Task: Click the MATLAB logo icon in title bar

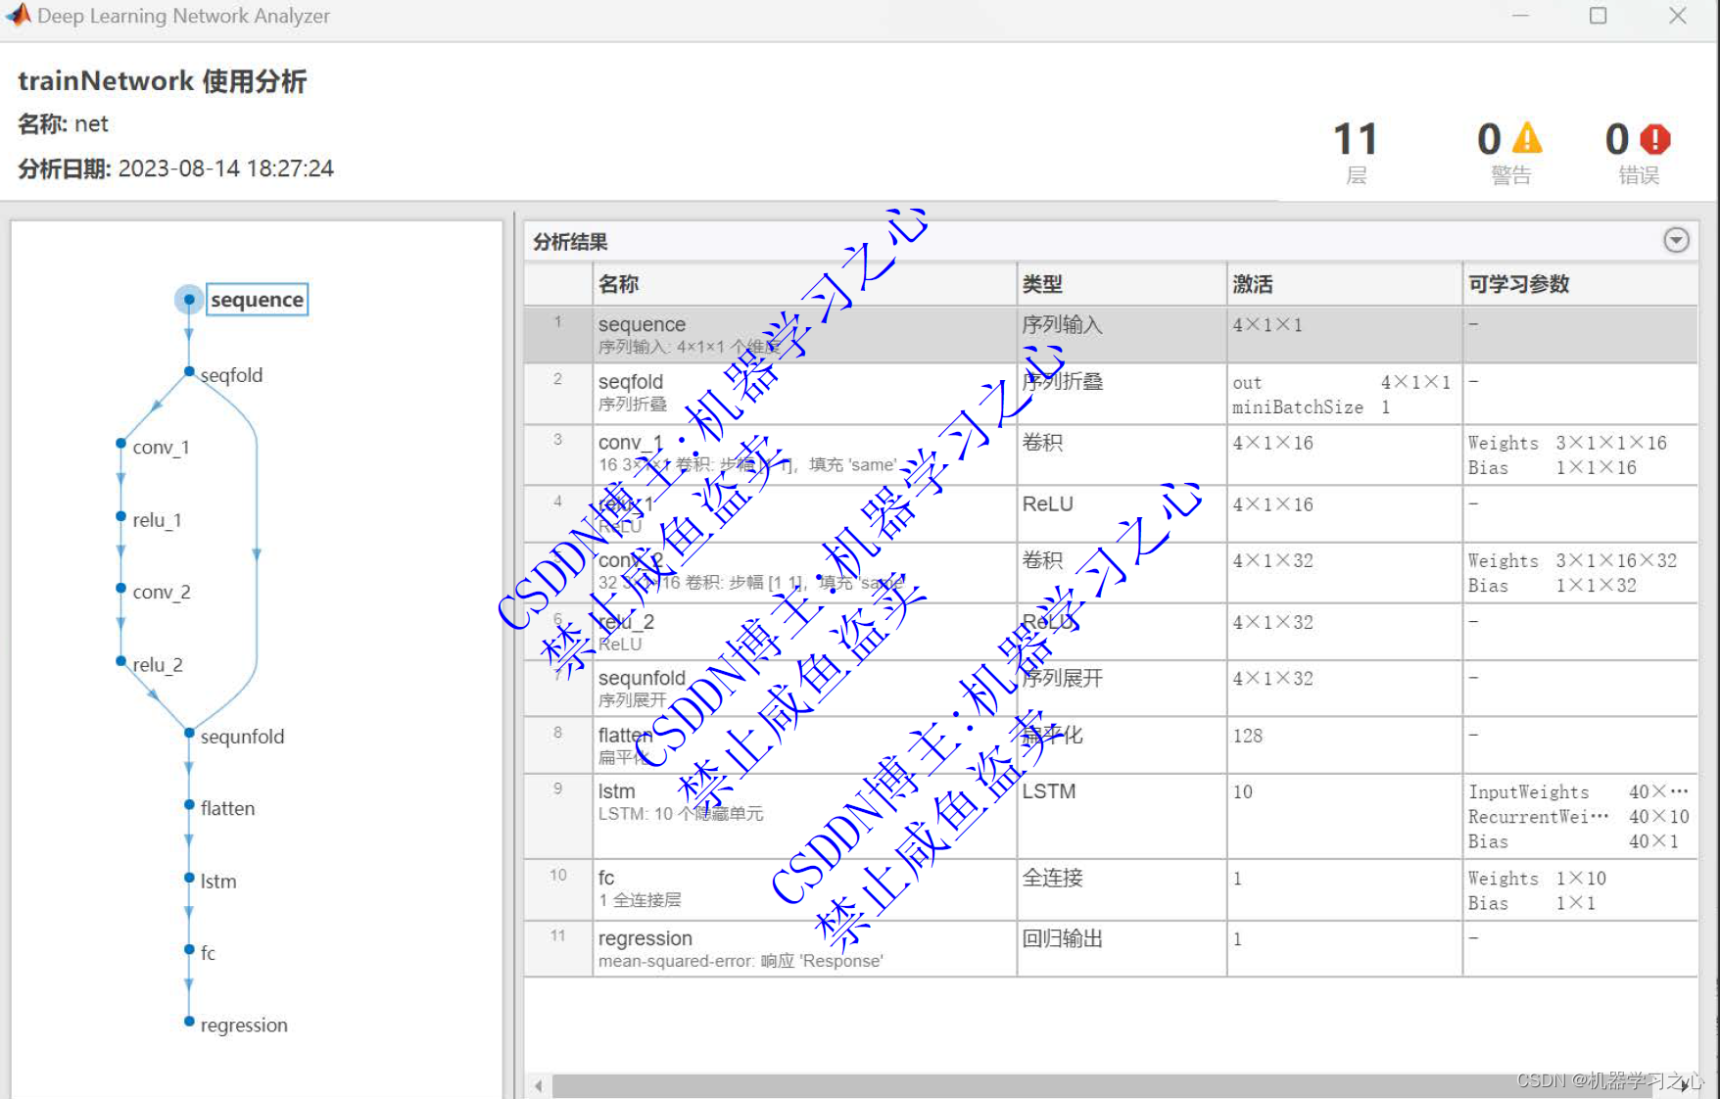Action: tap(18, 15)
